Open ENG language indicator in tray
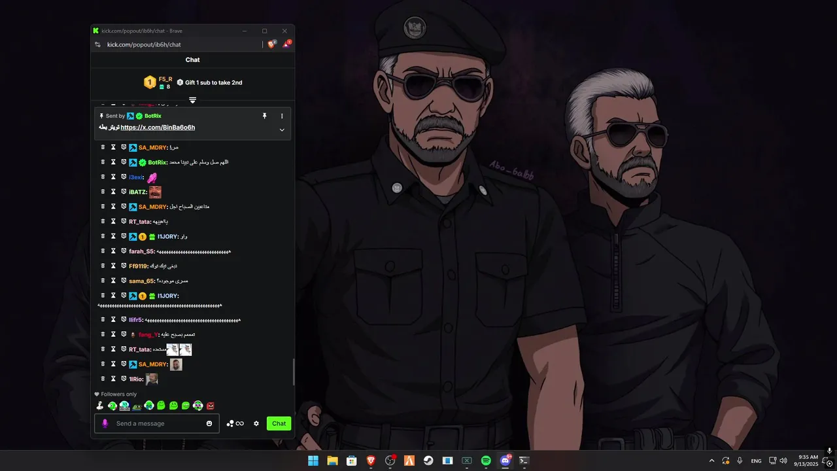The width and height of the screenshot is (837, 471). [756, 461]
